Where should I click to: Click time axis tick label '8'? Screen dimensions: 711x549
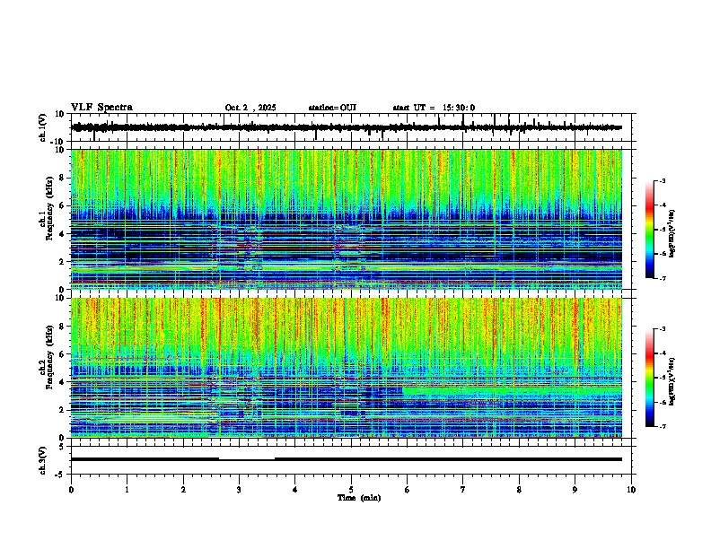pos(519,490)
